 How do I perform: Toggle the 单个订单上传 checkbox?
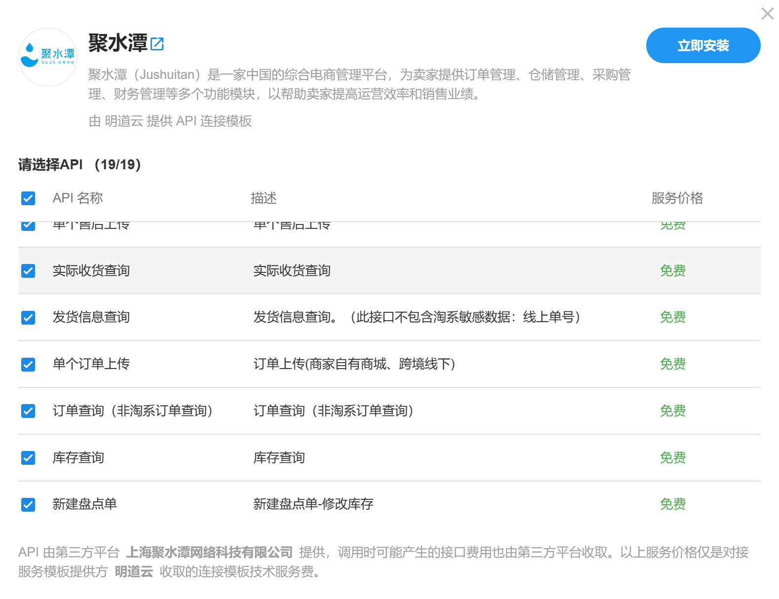[28, 364]
